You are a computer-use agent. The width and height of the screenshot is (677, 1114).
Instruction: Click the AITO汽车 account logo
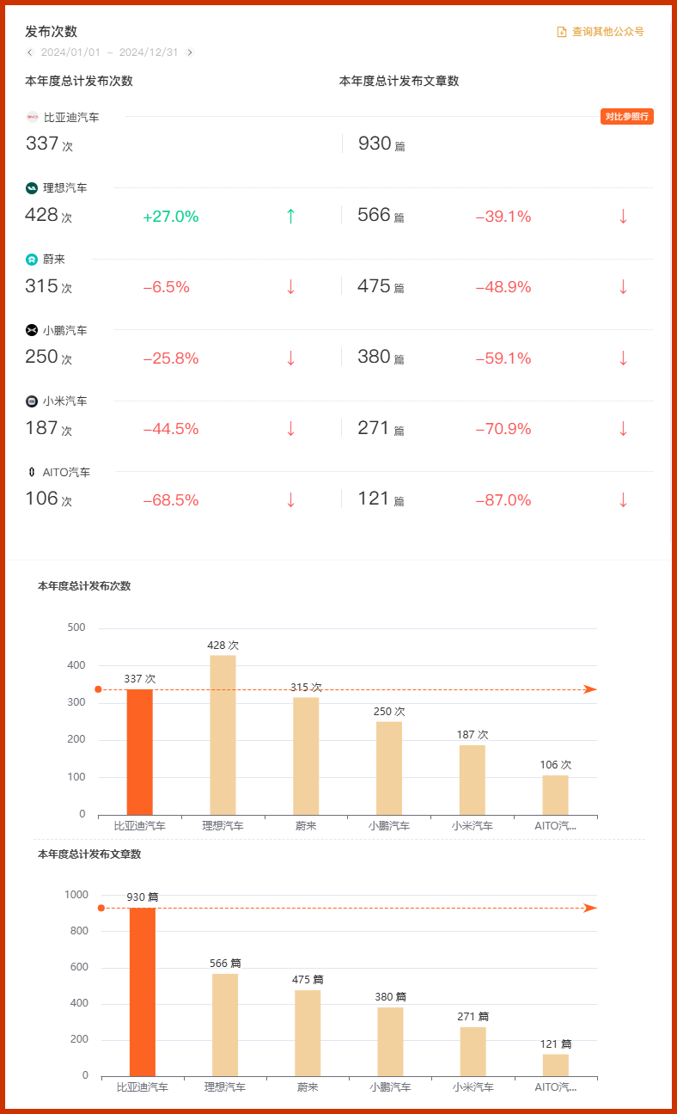tap(32, 472)
